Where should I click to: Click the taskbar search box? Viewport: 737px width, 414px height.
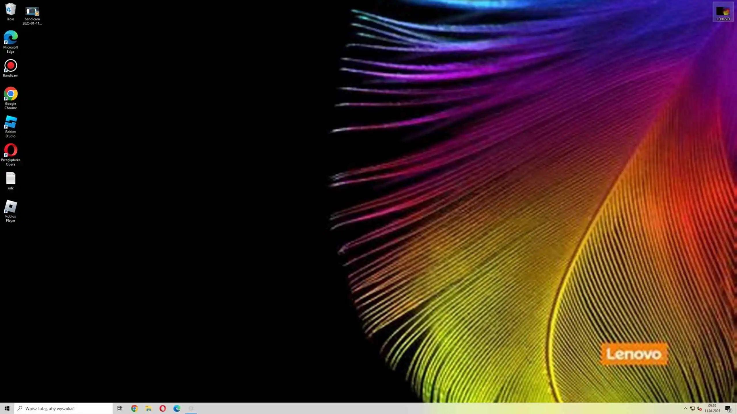(63, 408)
